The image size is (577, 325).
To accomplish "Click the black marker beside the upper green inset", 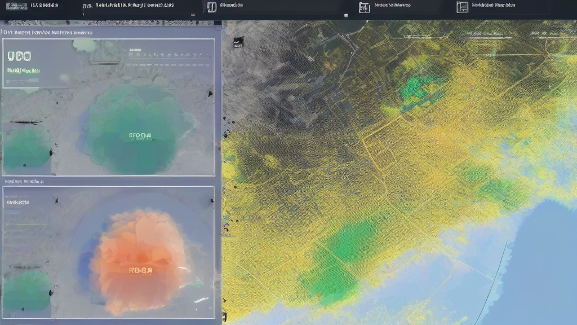I will point(51,152).
